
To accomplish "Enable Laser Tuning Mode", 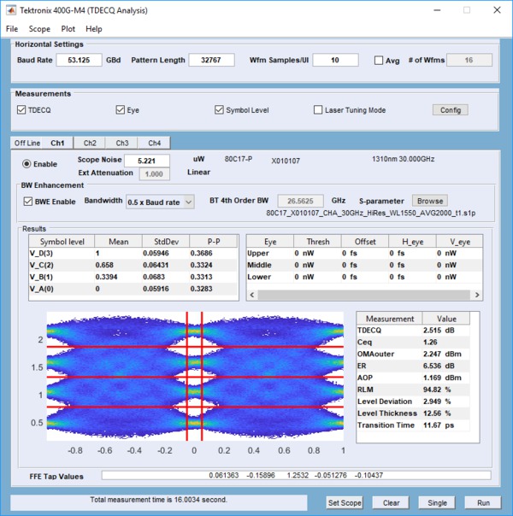I will point(318,110).
